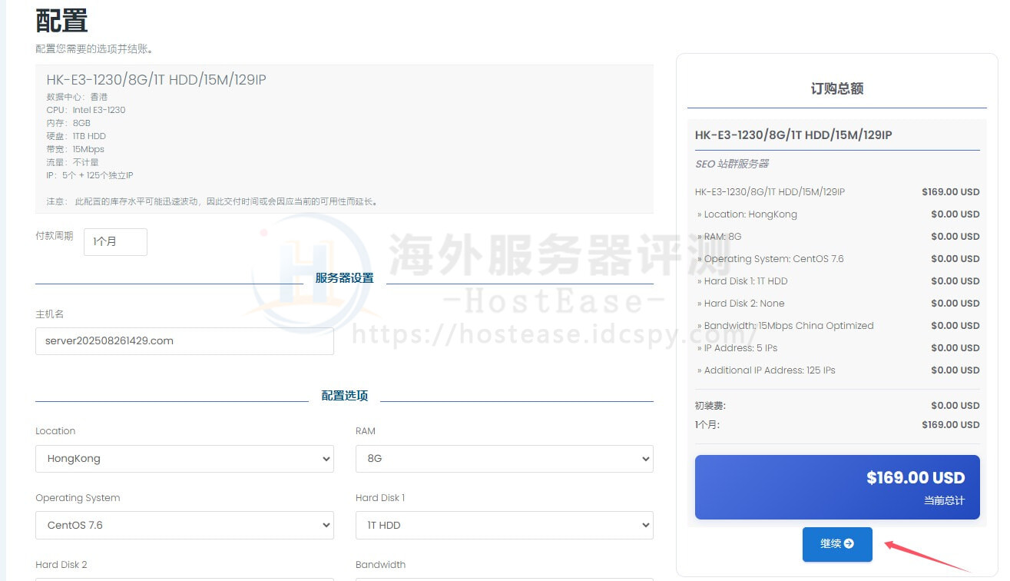
Task: Click the summary line Operating System: CentOS 7.6
Action: click(x=773, y=259)
